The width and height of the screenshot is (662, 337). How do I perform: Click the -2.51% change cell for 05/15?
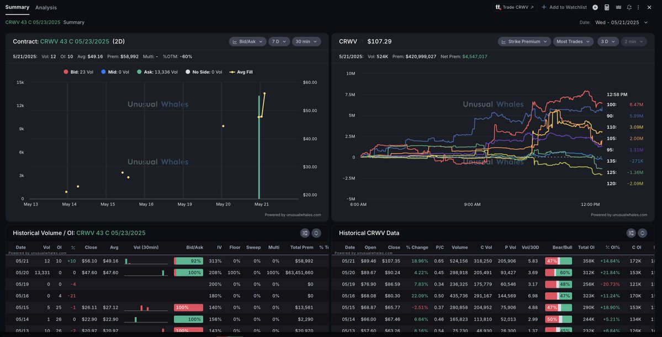pos(420,307)
